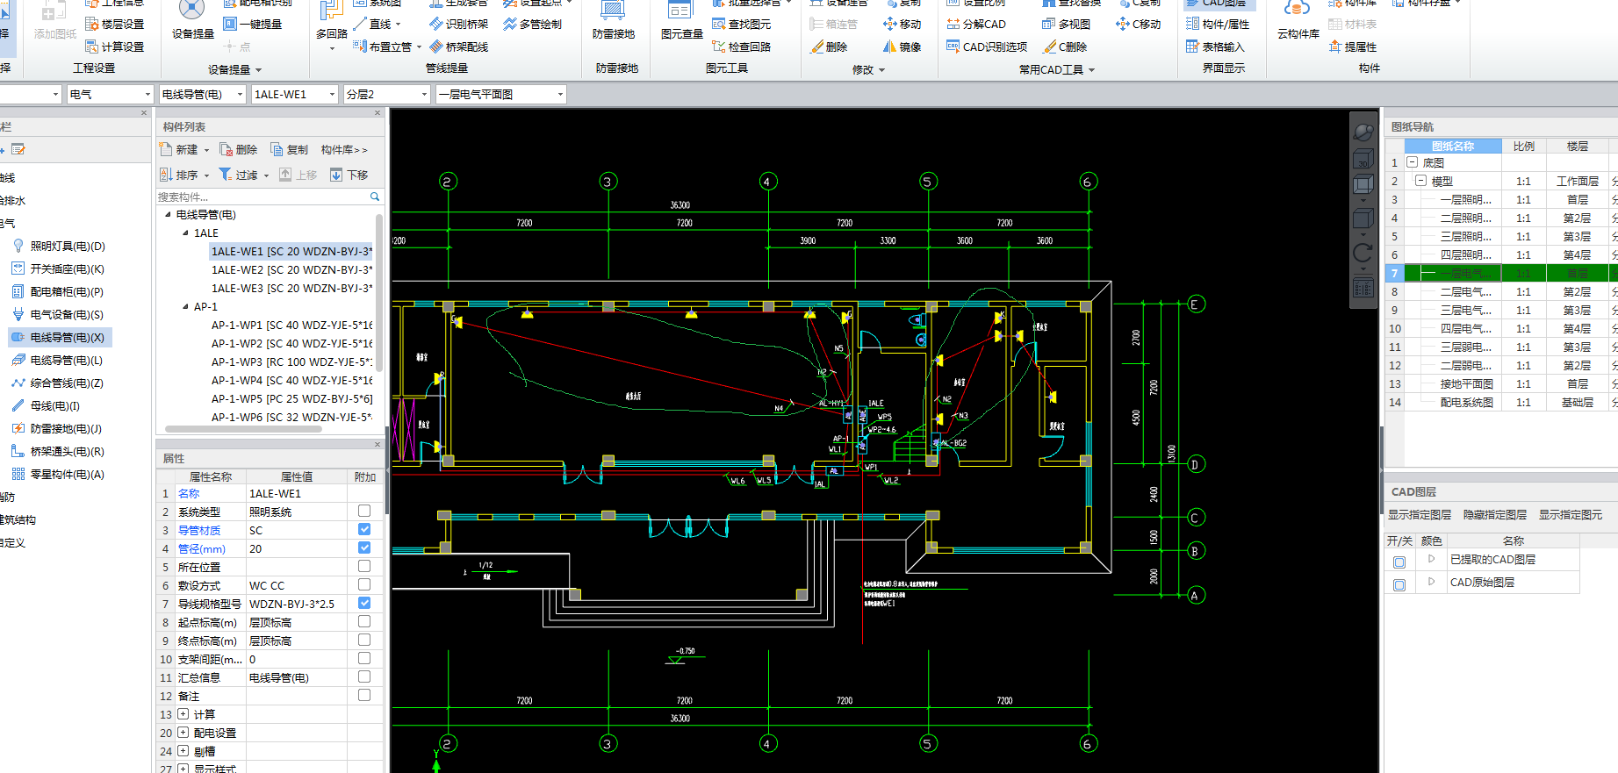Select the 移动 move tool

(902, 24)
